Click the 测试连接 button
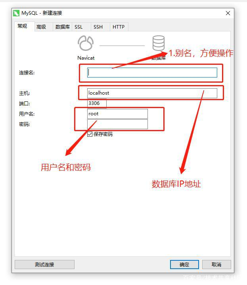 tap(45, 264)
